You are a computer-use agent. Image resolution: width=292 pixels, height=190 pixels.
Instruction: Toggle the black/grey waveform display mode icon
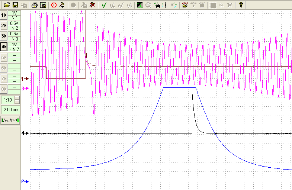click(139, 5)
